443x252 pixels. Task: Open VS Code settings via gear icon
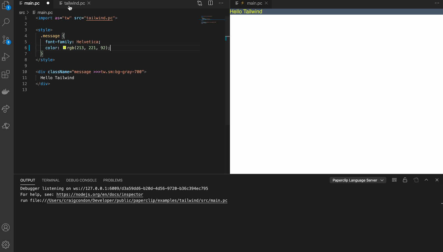(6, 244)
